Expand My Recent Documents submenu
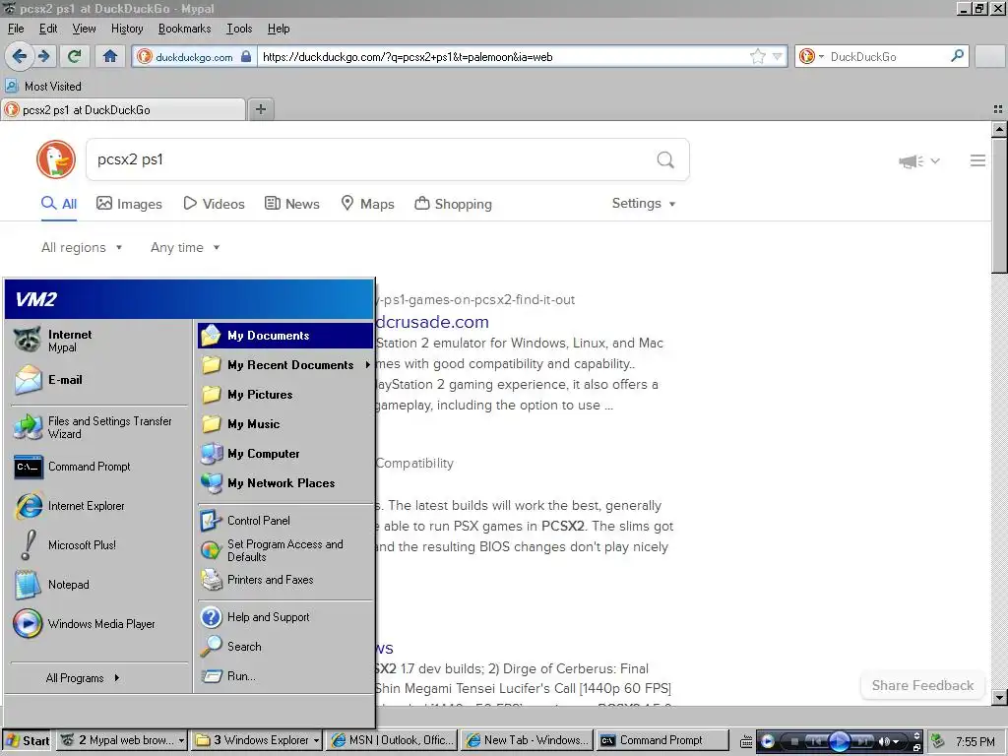 [x=285, y=364]
